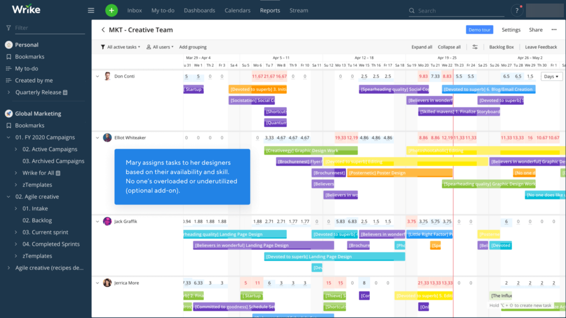Collapse 01. FY 2020 Campaigns folder
Image resolution: width=566 pixels, height=318 pixels.
point(9,137)
